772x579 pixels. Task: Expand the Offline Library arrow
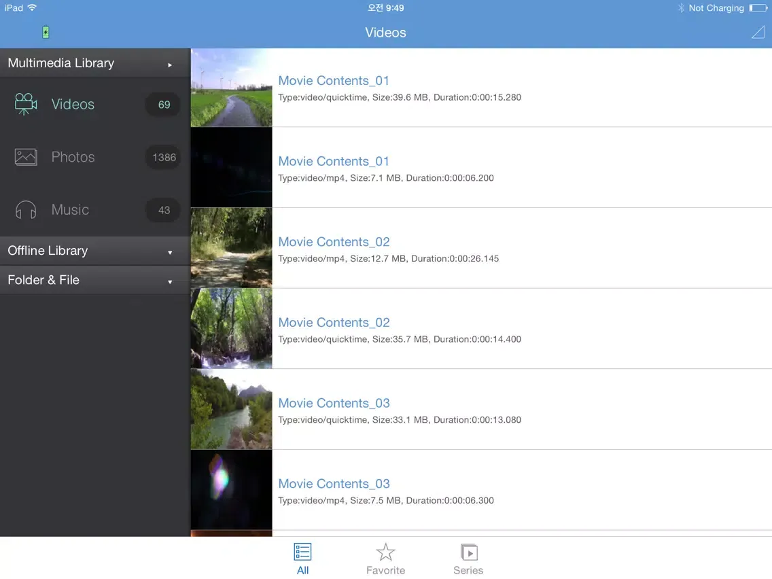point(170,253)
